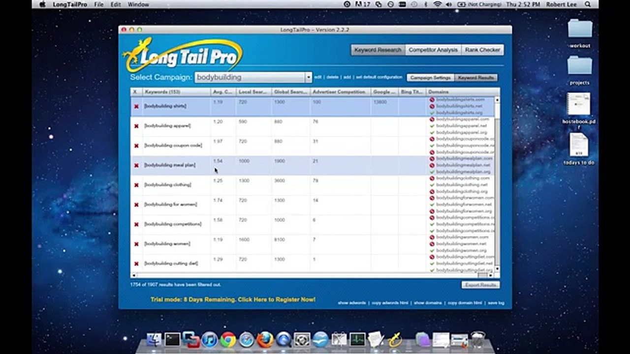Click the delete campaign link

pos(333,78)
